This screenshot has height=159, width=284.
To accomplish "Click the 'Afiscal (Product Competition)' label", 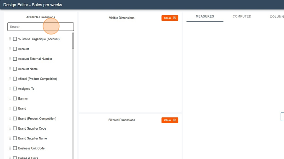I will tap(38, 79).
